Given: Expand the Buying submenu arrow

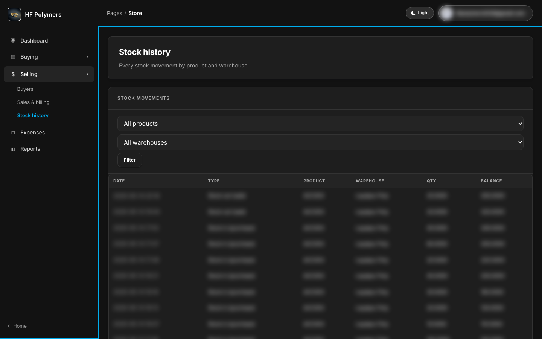Looking at the screenshot, I should click(x=88, y=57).
